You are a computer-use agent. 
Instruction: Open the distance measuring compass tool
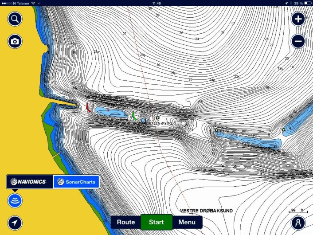298,223
